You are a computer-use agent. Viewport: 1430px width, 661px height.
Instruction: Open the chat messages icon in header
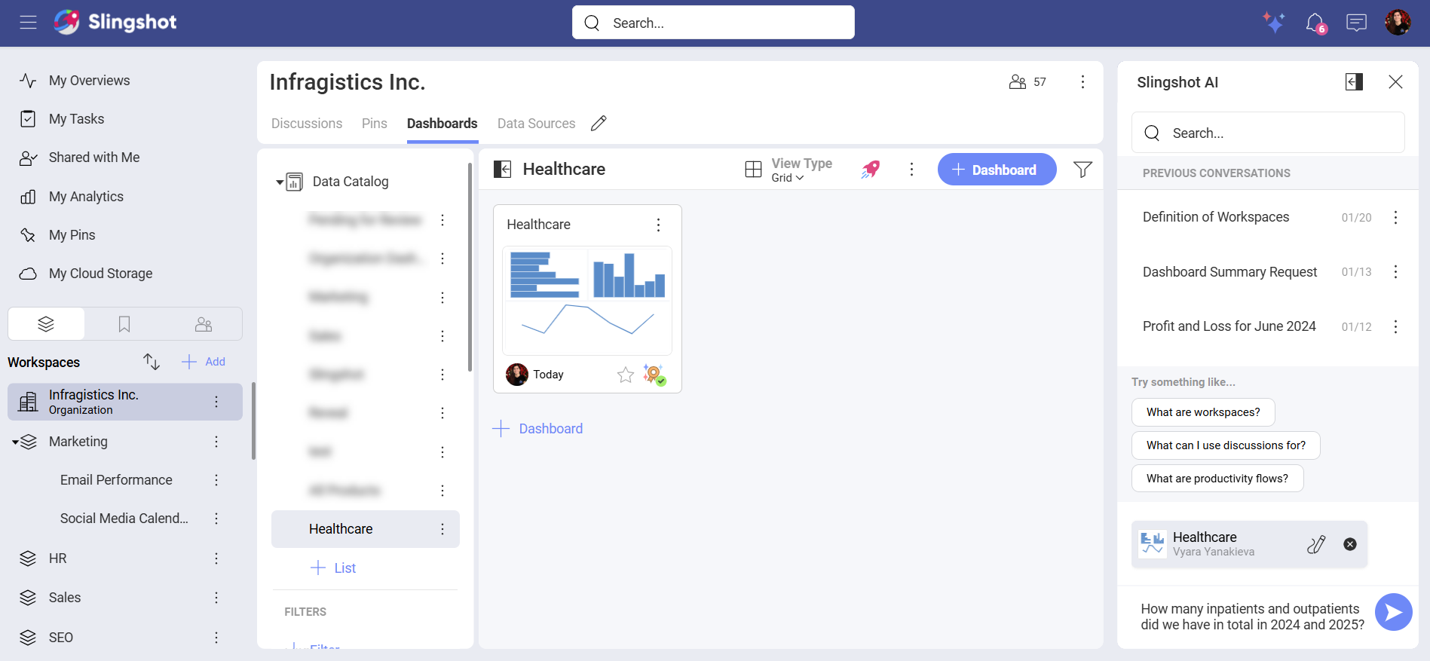click(x=1356, y=23)
